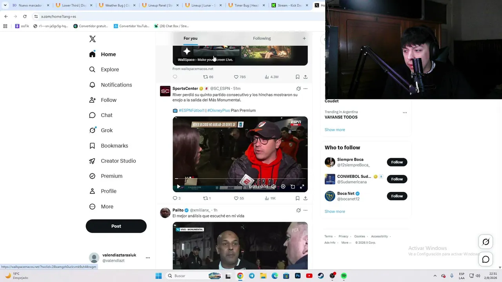Open the sssTik bookmark
502x282 pixels.
(x=22, y=26)
